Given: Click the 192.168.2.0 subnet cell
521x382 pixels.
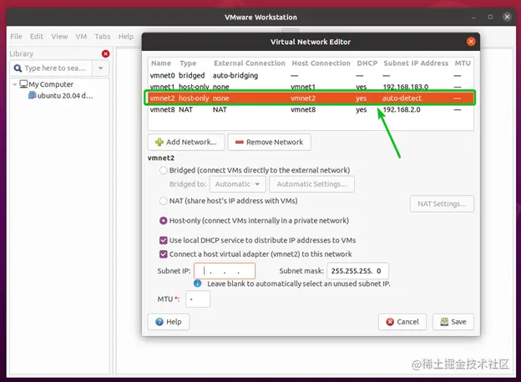Looking at the screenshot, I should pos(402,109).
